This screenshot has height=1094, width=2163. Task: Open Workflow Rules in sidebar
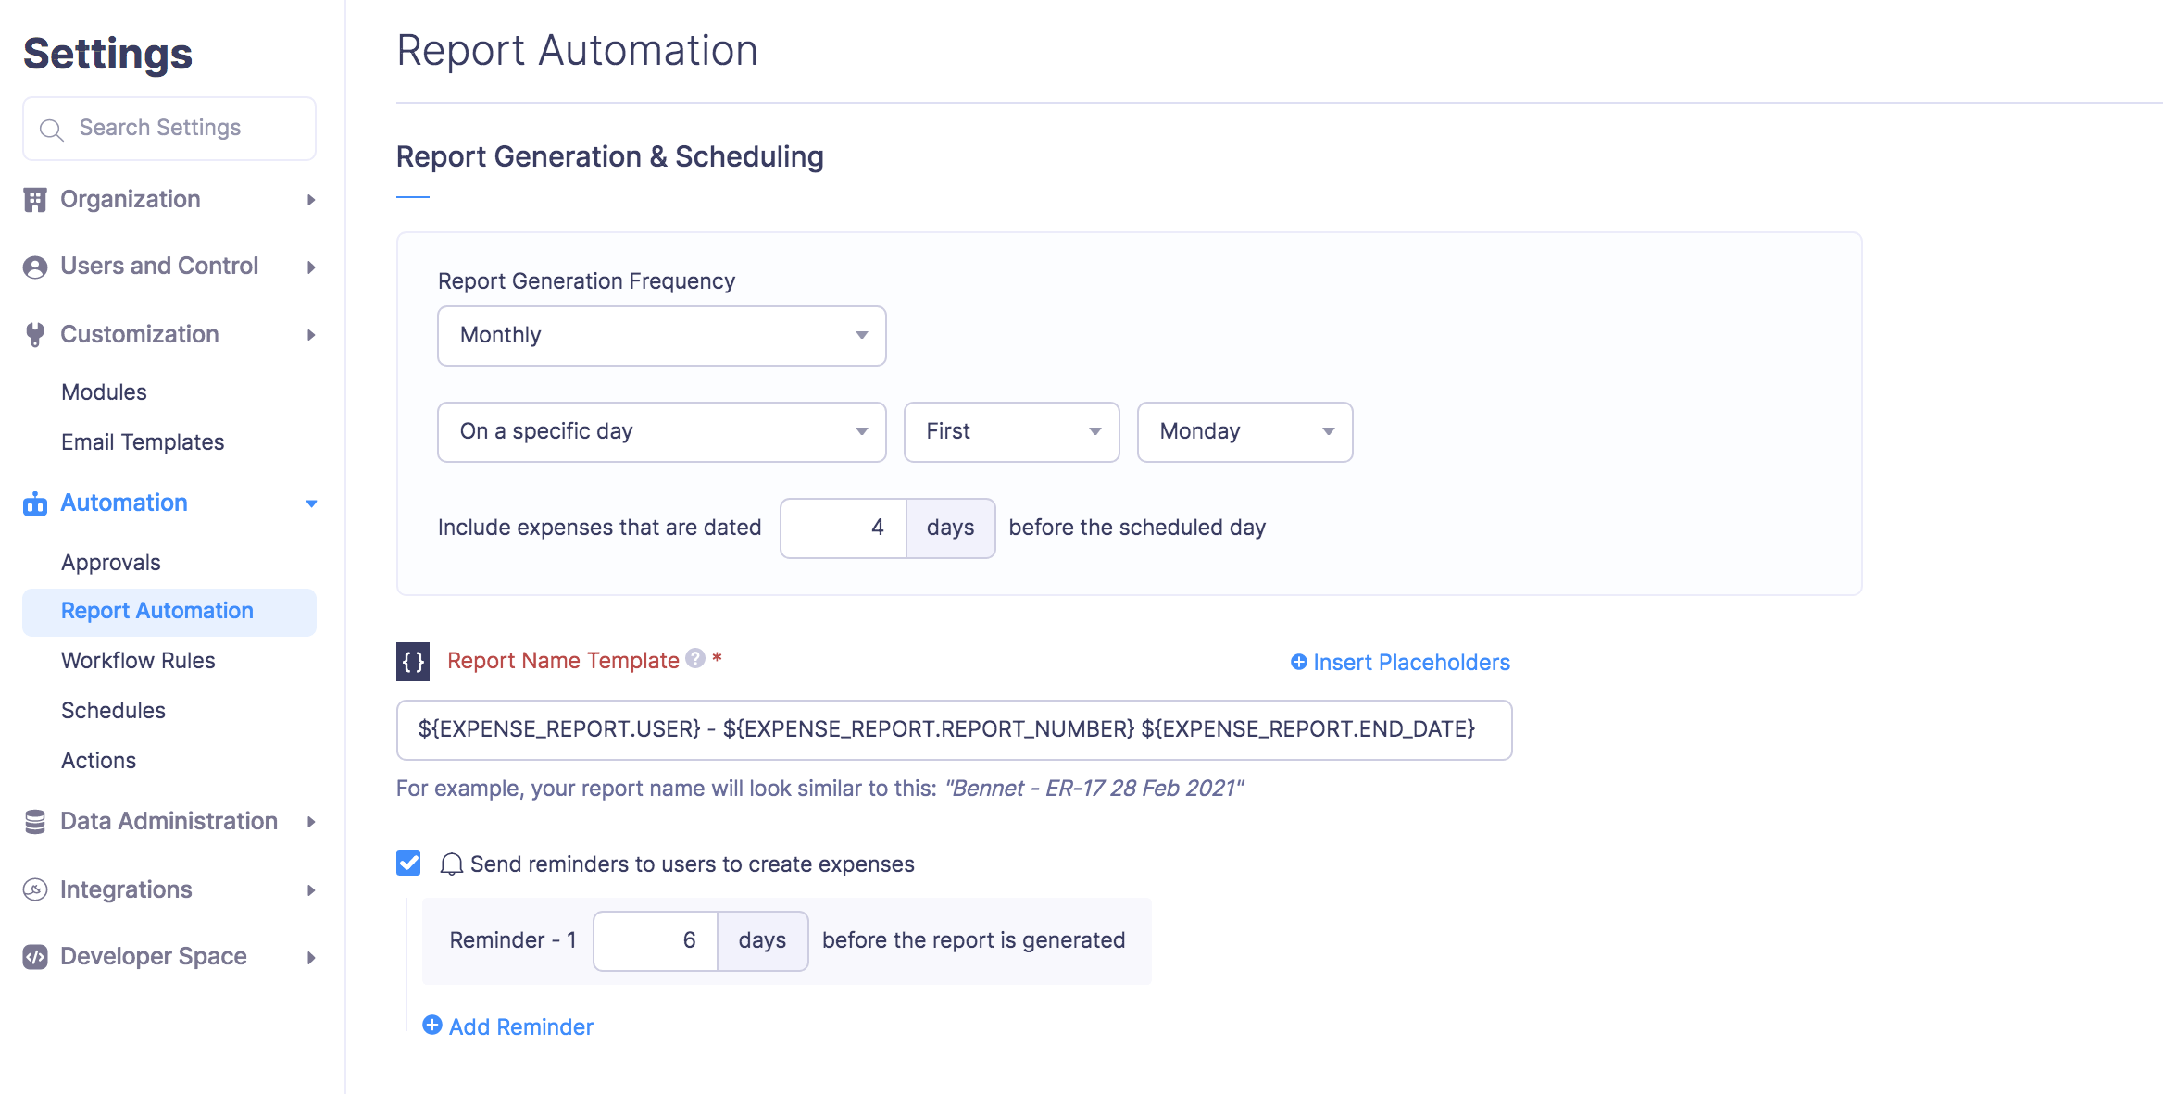[138, 661]
